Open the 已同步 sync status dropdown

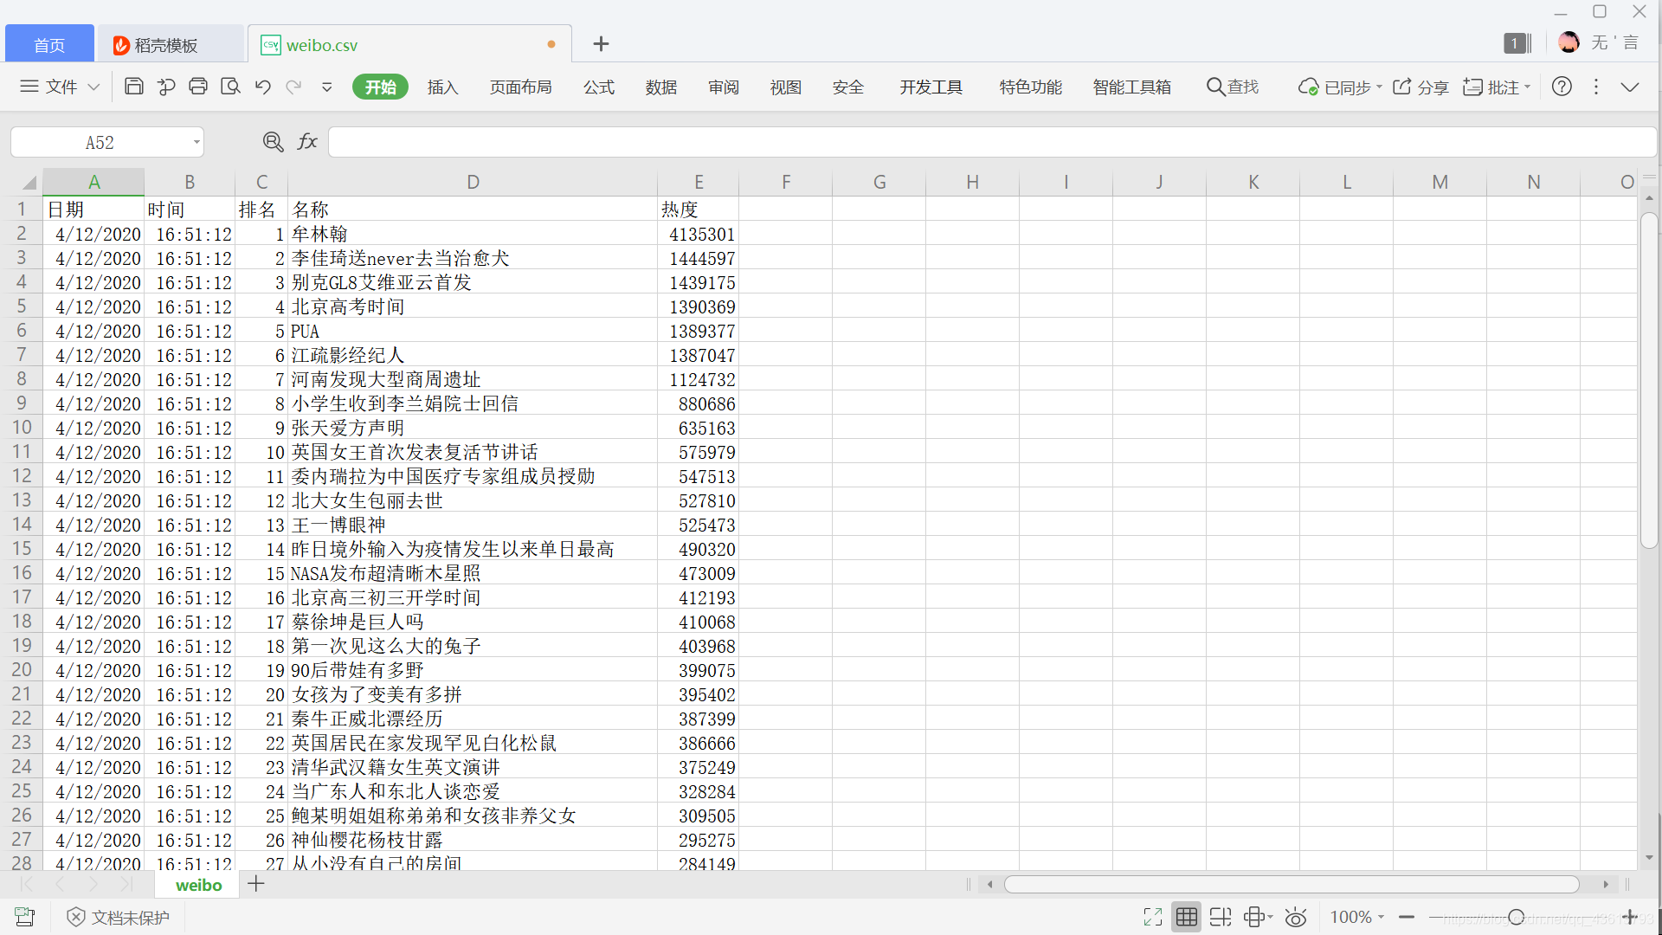pyautogui.click(x=1339, y=87)
